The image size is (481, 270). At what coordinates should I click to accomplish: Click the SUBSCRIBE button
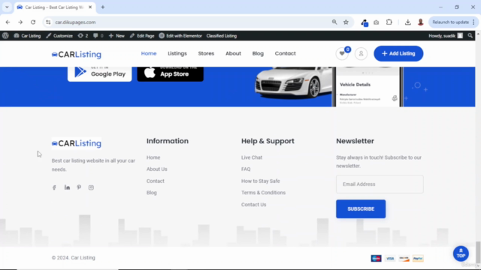361,209
